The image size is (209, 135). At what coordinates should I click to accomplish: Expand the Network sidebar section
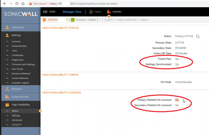(x=16, y=89)
